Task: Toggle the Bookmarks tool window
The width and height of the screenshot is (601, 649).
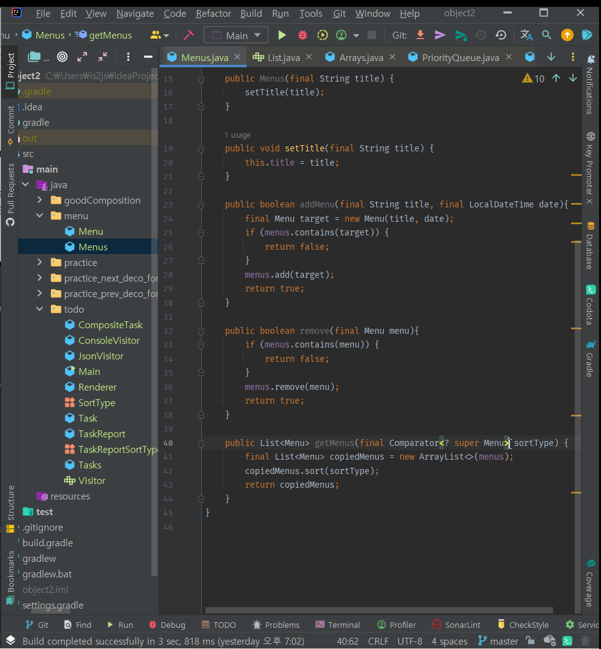Action: [11, 578]
